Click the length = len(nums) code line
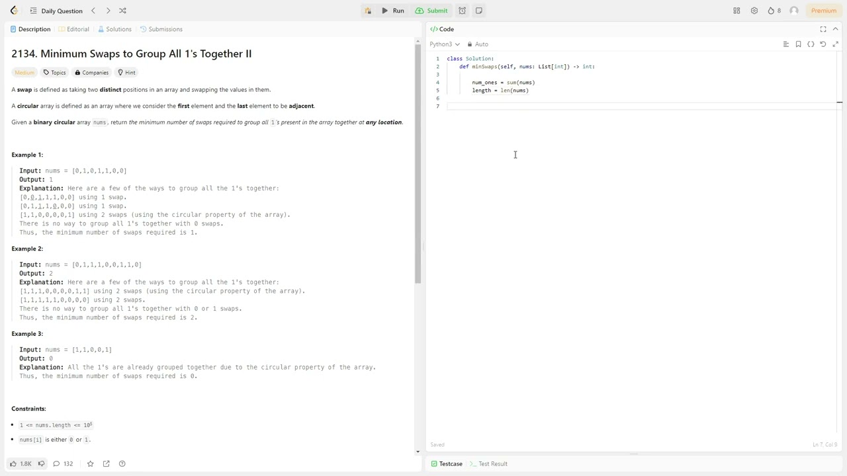 500,91
